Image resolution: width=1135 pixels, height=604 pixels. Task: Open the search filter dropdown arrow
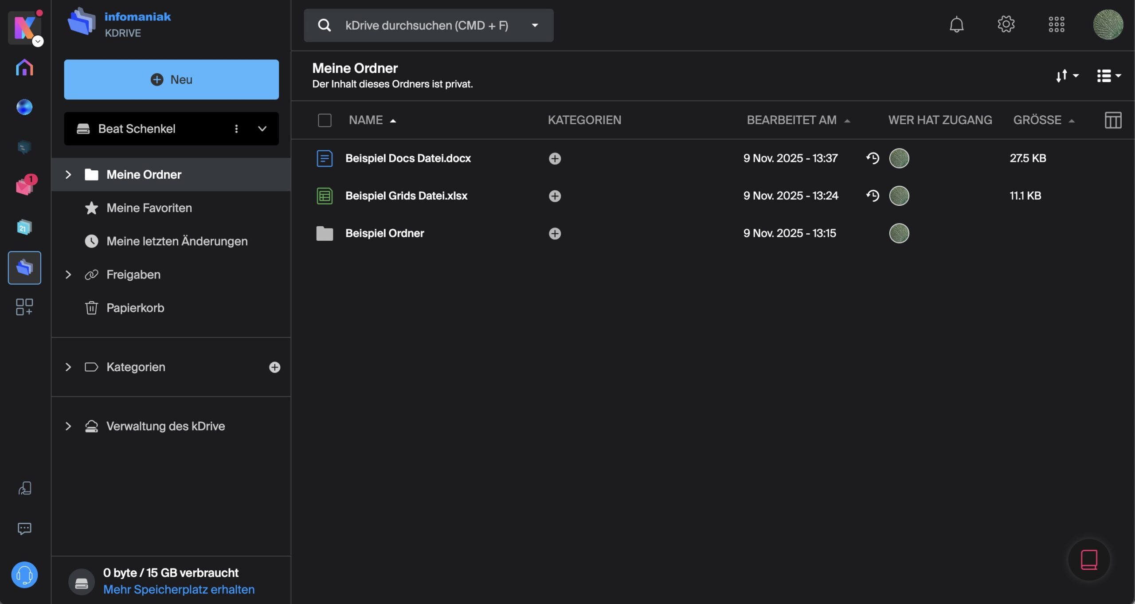pos(535,25)
